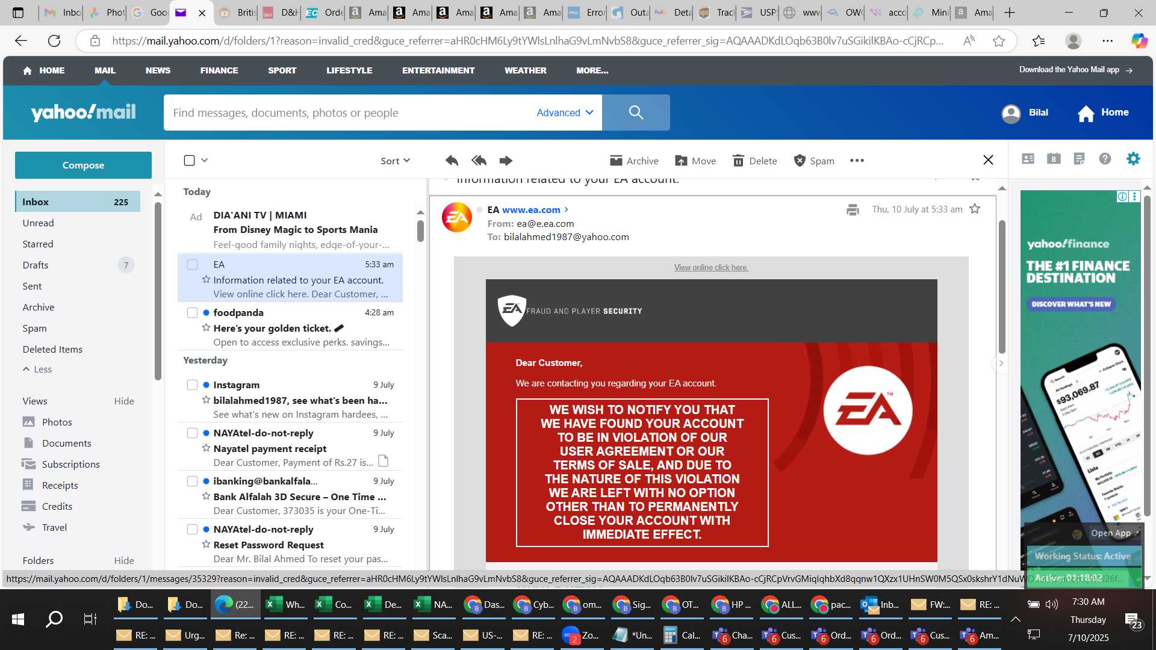Delete the open EA message
The image size is (1156, 650).
click(754, 161)
